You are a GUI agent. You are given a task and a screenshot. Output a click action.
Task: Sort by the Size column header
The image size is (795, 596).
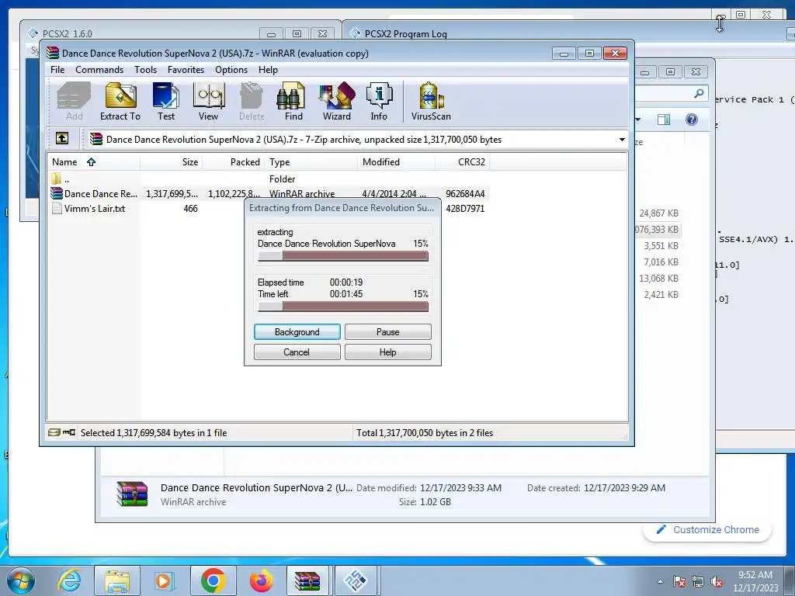(x=172, y=162)
